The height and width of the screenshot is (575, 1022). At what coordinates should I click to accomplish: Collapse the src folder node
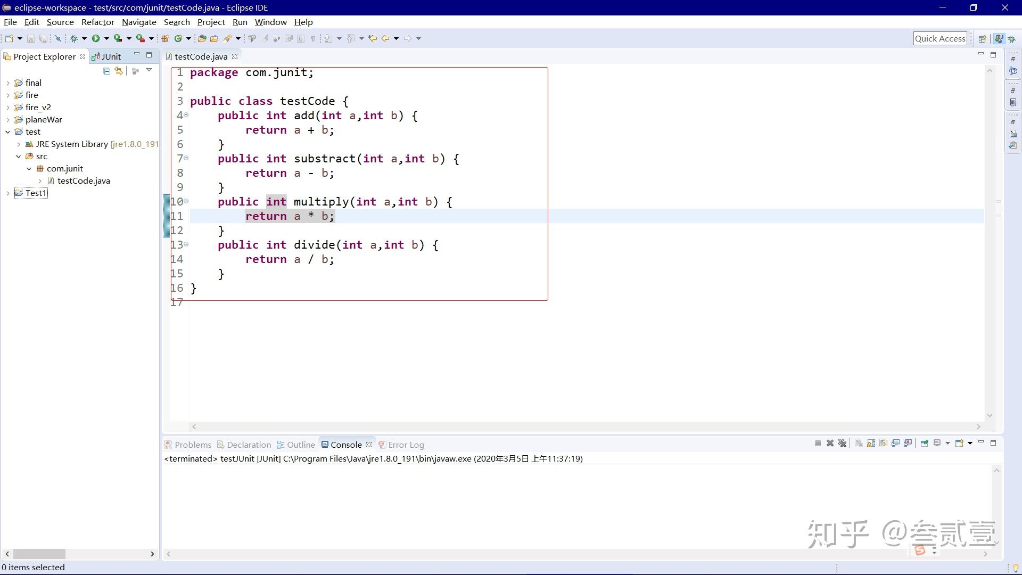[19, 157]
